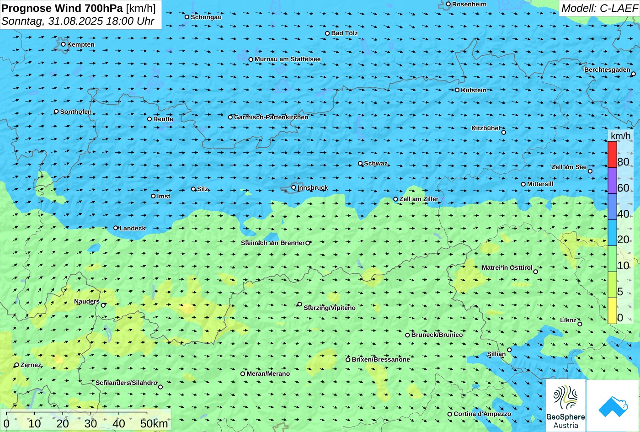Click the Sonthofen location dot

(x=57, y=112)
